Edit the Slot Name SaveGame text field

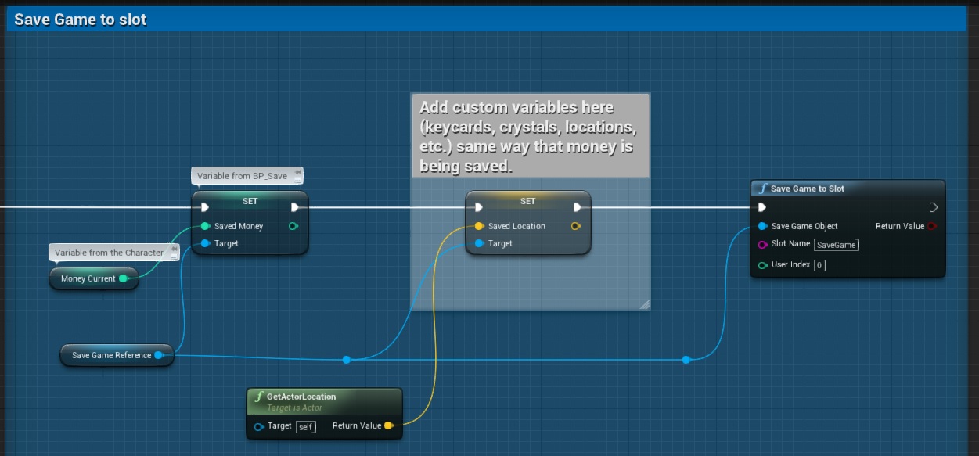(836, 245)
